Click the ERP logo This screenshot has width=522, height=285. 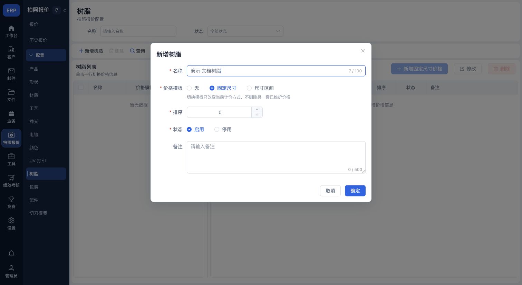click(x=11, y=10)
